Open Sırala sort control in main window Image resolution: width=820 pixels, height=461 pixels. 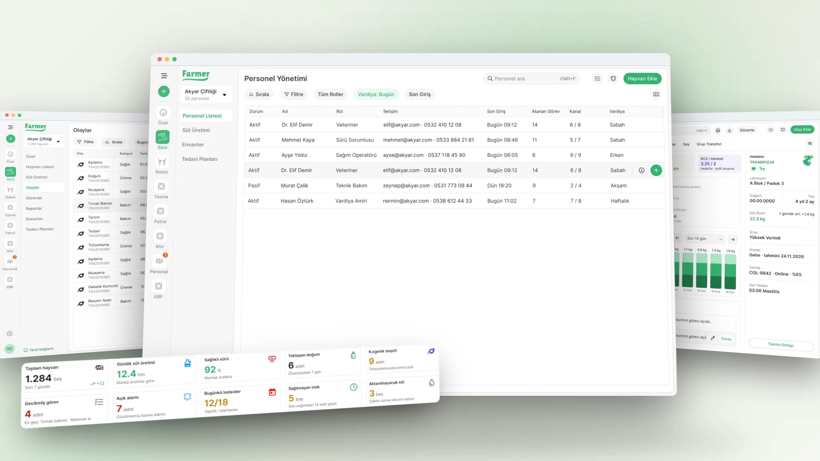point(259,94)
